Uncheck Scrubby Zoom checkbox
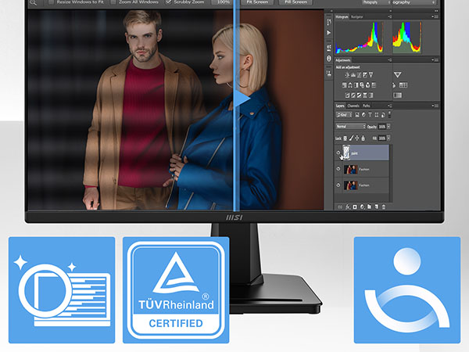Screen dimensions: 469x352 click(168, 2)
